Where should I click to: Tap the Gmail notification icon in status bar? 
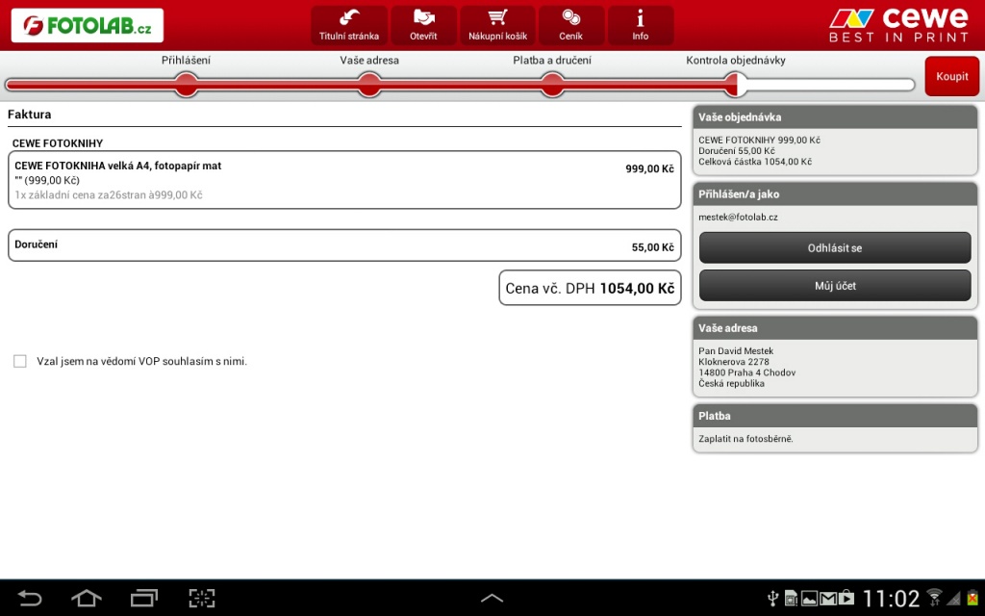(828, 598)
